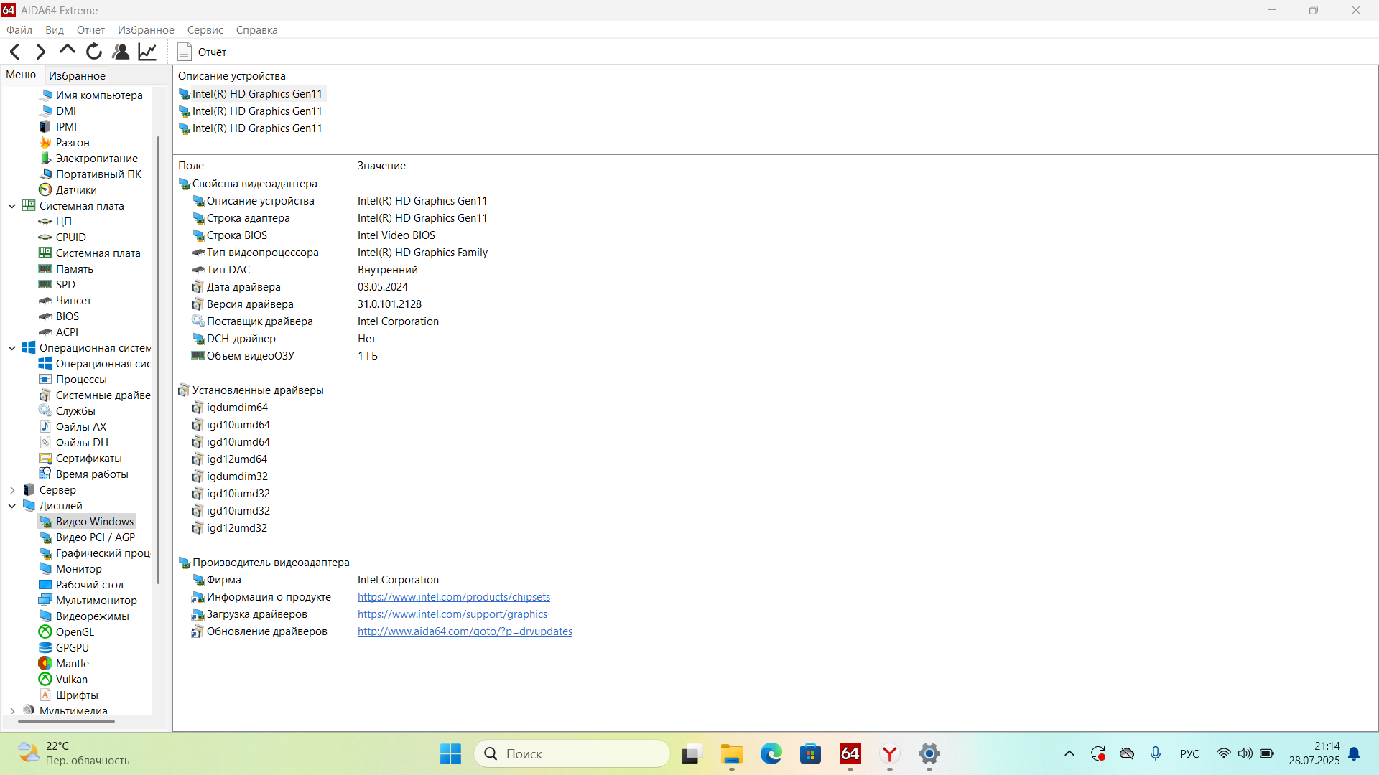
Task: Open the Датчики sensors item
Action: [x=76, y=190]
